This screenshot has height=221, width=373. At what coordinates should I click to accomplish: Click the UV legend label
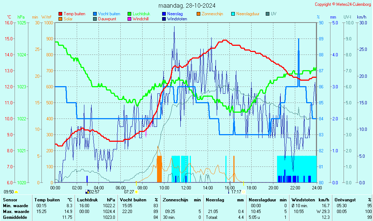(x=273, y=14)
